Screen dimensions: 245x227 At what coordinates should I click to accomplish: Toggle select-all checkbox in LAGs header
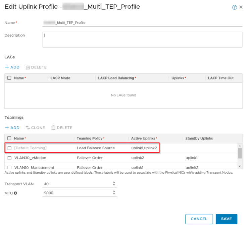(9, 78)
